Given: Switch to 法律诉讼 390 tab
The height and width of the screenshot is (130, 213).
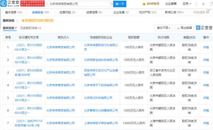Looking at the screenshot, I should click(x=41, y=12).
